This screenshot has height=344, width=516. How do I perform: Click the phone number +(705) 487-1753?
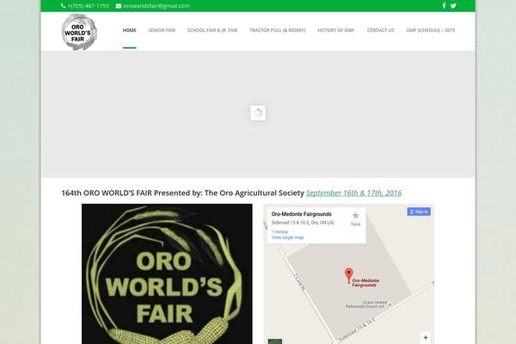coord(88,6)
